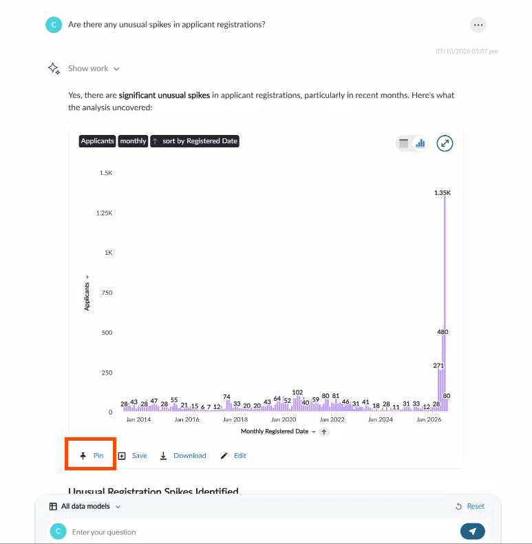Open Monthly Registered Date axis dropdown
Image resolution: width=532 pixels, height=544 pixels.
314,432
